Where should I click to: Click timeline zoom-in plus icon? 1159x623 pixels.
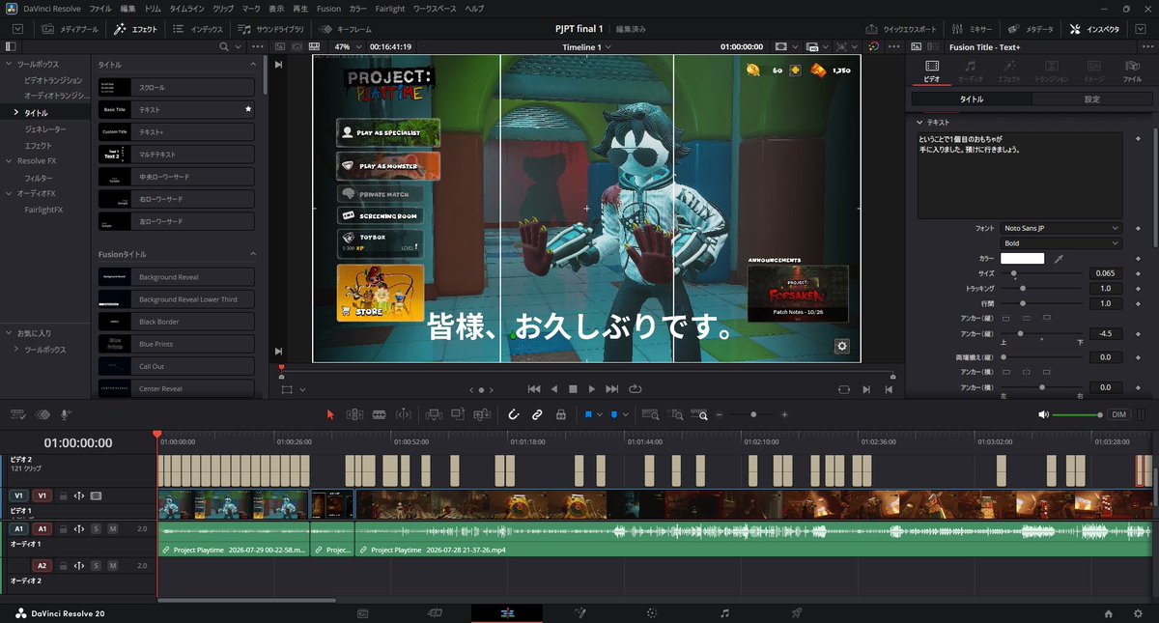point(784,414)
